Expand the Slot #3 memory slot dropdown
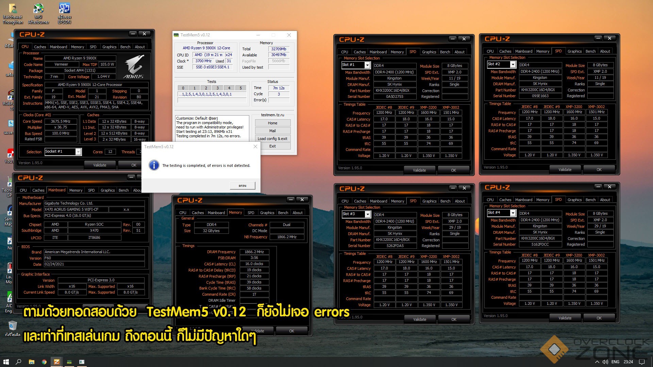This screenshot has height=367, width=653. 368,214
